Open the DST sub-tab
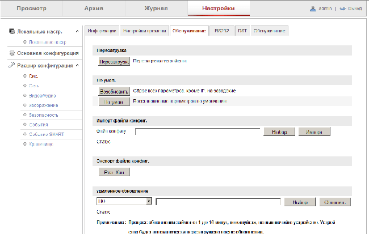This screenshot has height=234, width=369. click(x=242, y=31)
